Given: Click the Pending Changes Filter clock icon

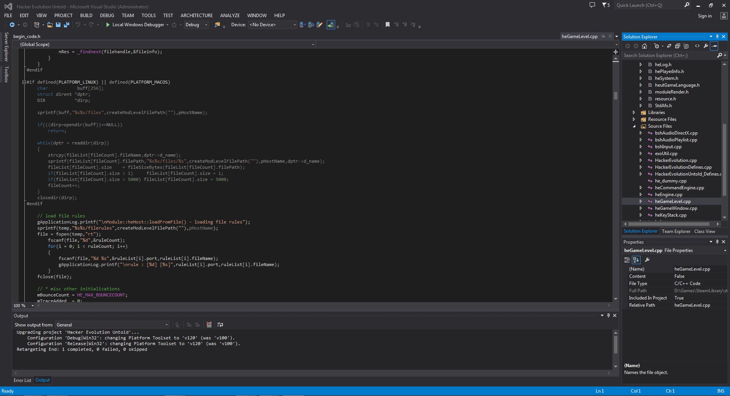Looking at the screenshot, I should click(656, 46).
